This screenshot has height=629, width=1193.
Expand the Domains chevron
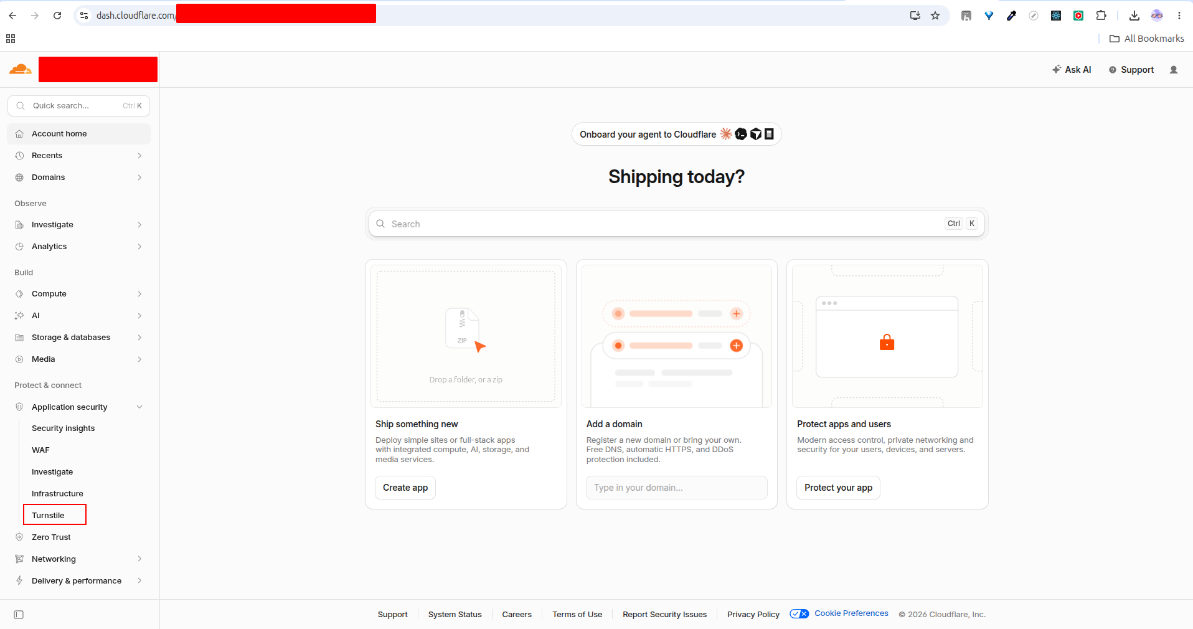tap(139, 177)
